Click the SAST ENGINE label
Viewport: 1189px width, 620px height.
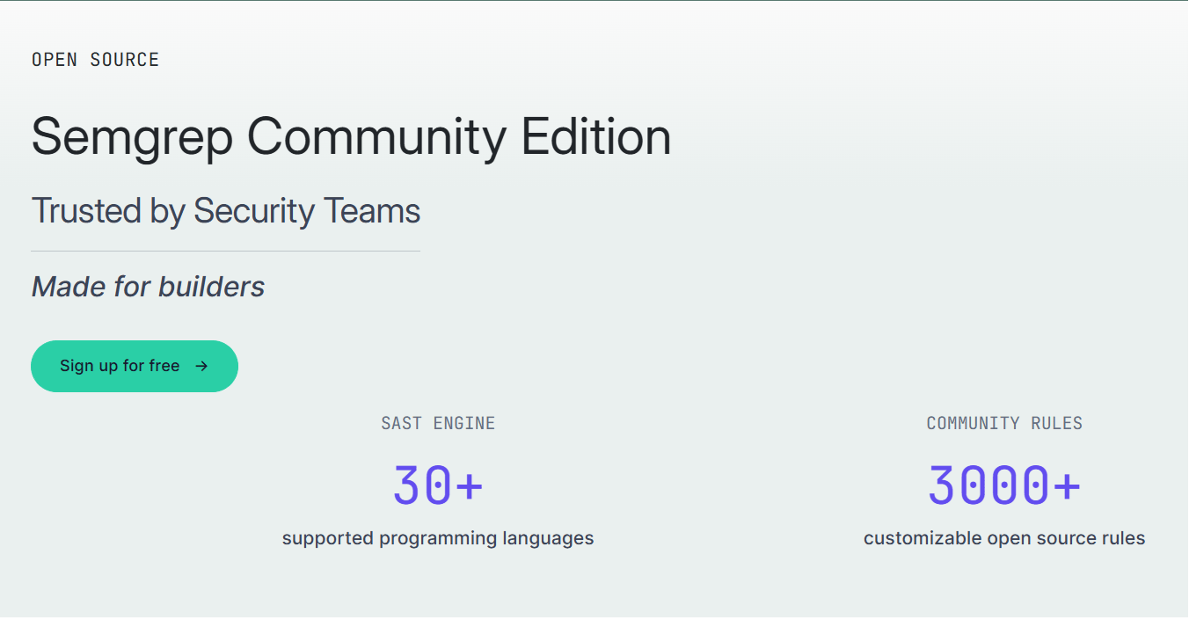(438, 423)
